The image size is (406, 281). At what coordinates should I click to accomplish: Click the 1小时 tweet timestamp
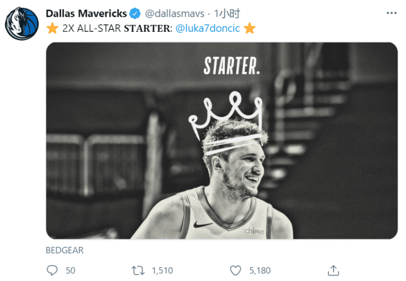[x=227, y=13]
